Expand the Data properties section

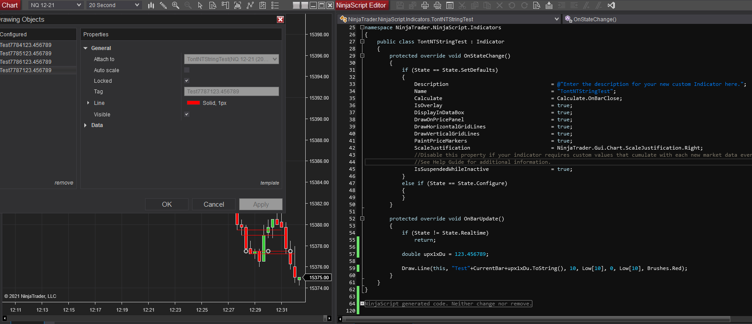point(86,125)
